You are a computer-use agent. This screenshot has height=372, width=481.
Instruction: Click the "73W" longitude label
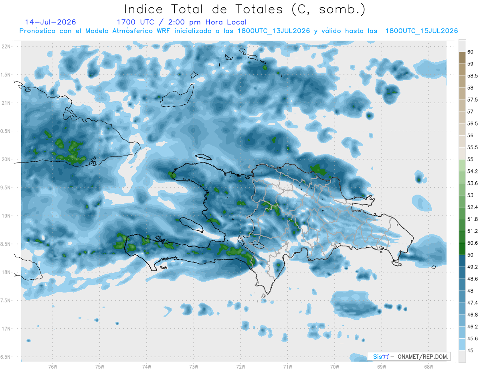[x=194, y=366]
